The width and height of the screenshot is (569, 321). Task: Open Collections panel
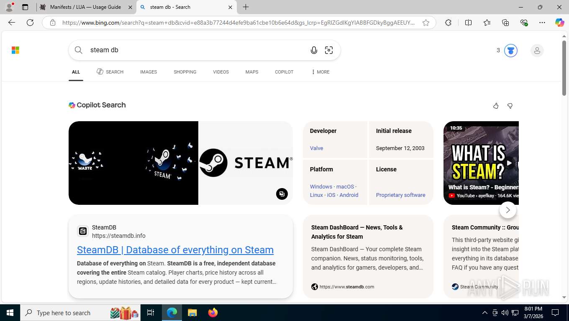pos(505,23)
